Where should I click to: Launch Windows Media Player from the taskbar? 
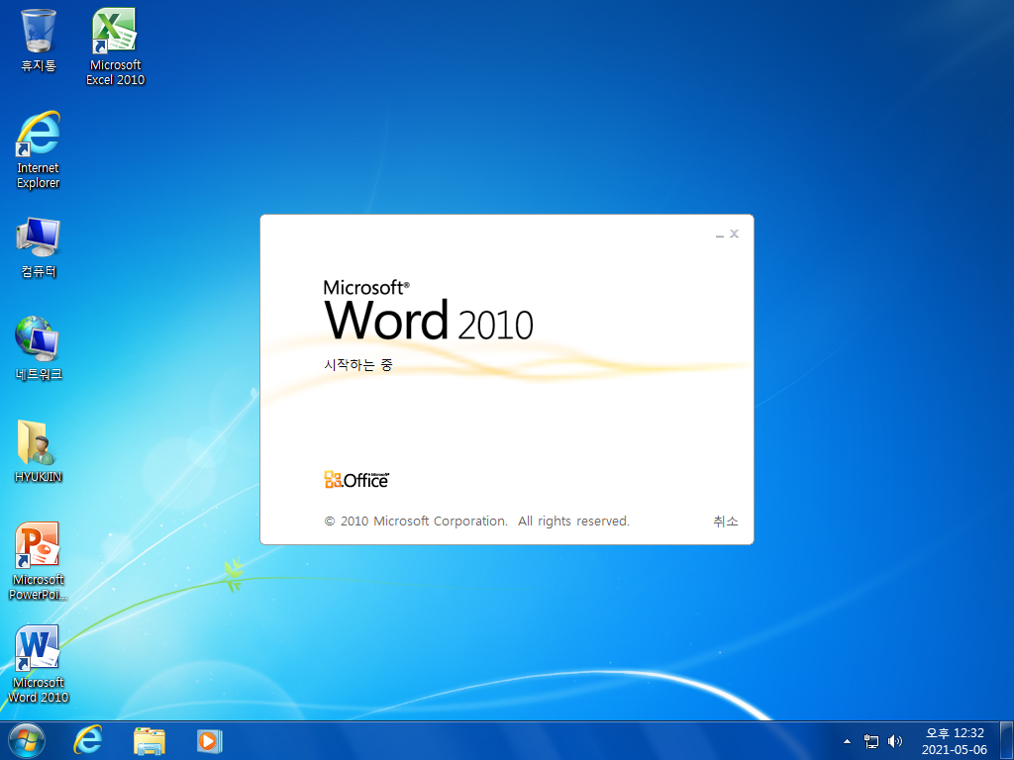coord(209,740)
